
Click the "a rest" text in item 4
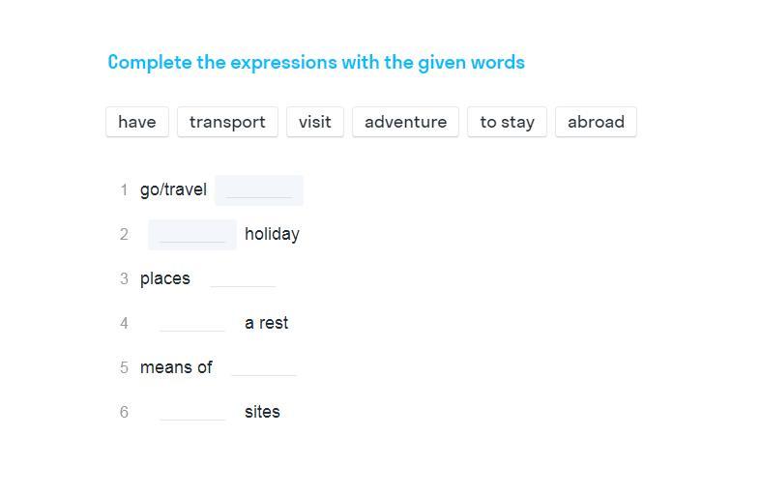[266, 323]
